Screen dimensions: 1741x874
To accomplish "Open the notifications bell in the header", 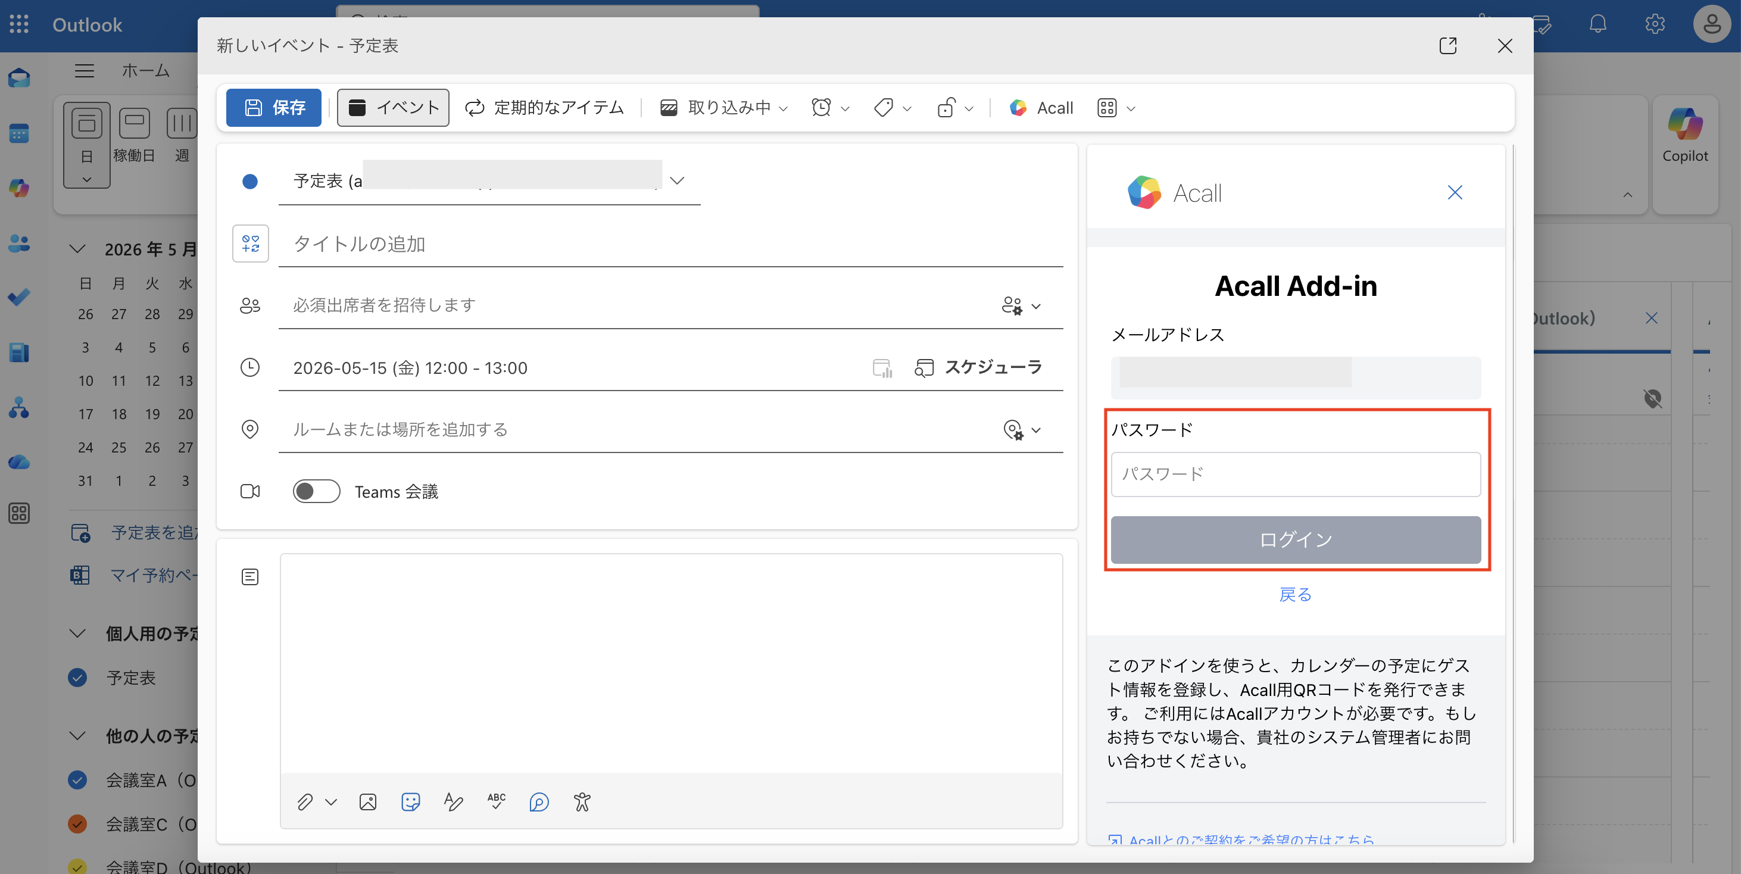I will 1598,24.
